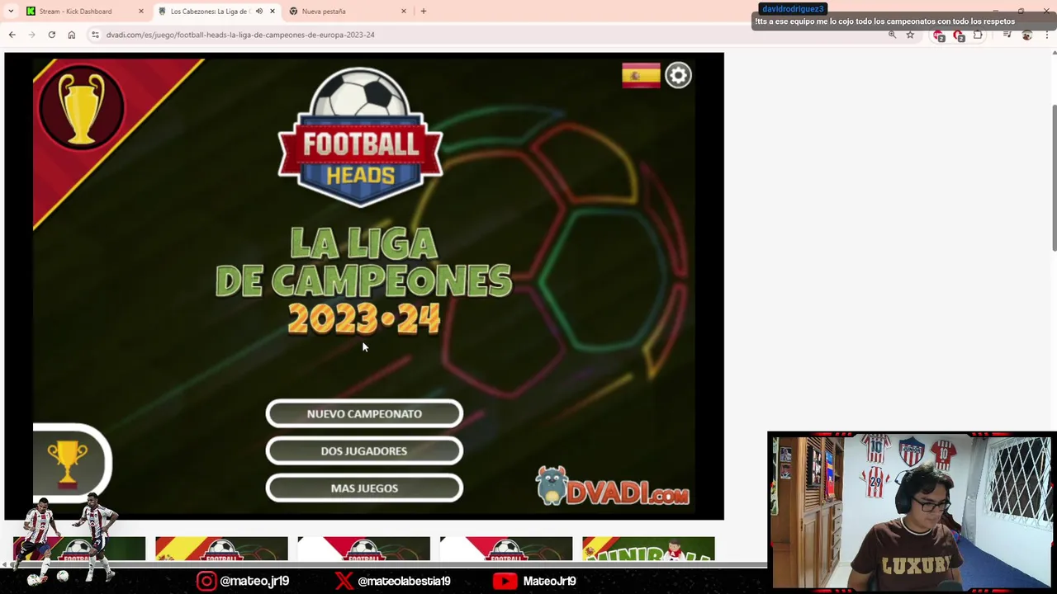Viewport: 1057px width, 594px height.
Task: Open the Football thumbnail with yellow-red flag
Action: 221,549
